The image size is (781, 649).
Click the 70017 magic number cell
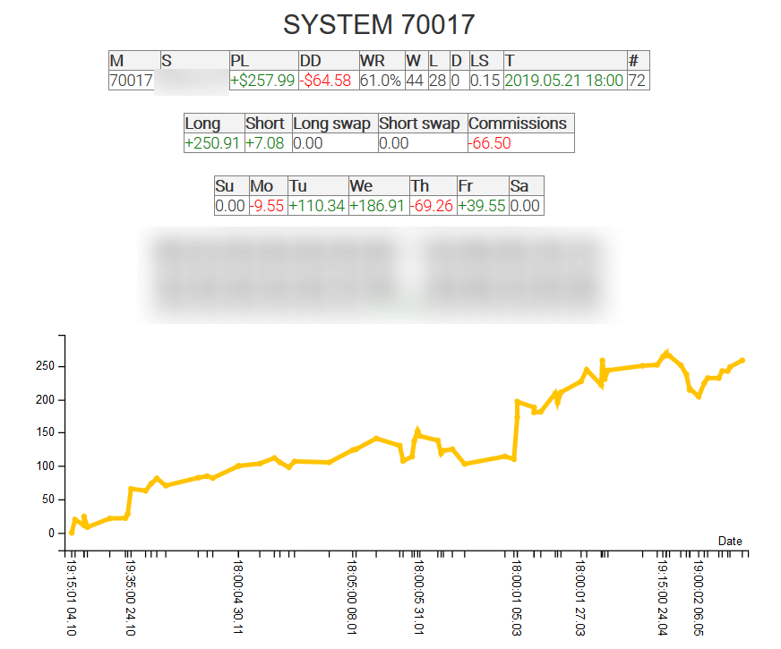[x=131, y=81]
